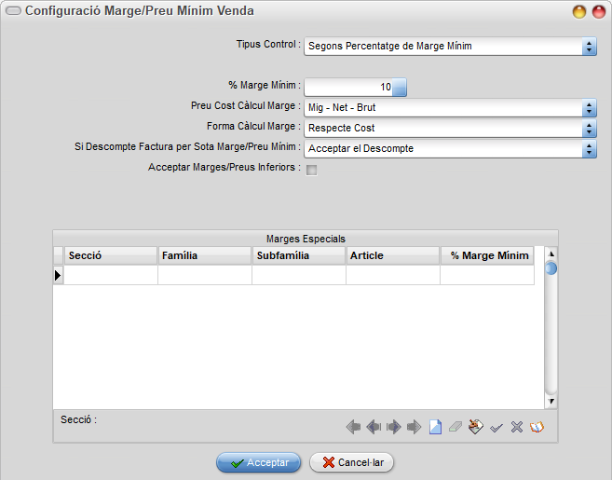Click the grid scrollbar down arrow
Viewport: 612px width, 480px height.
(551, 401)
